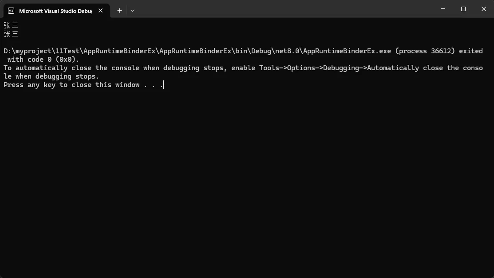Click the "le when debugging stops." line
Image resolution: width=494 pixels, height=278 pixels.
pos(51,76)
